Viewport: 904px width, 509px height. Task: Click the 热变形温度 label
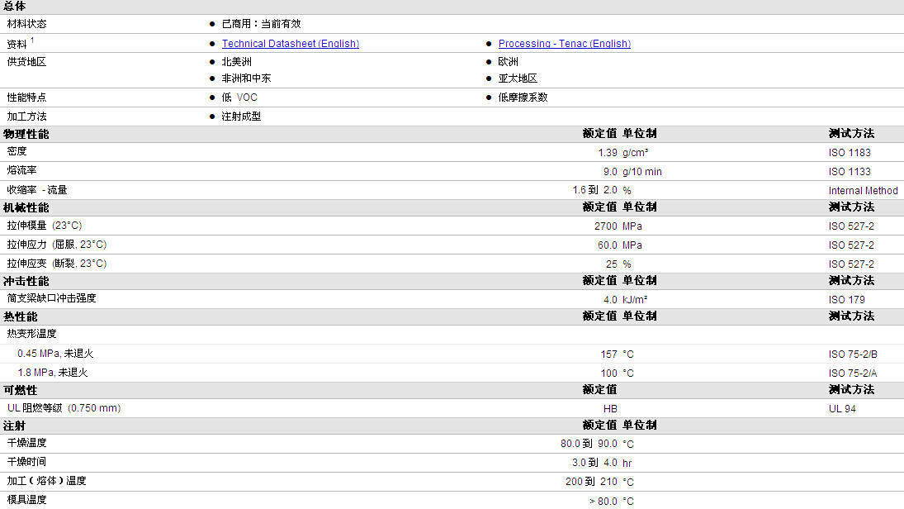point(31,334)
